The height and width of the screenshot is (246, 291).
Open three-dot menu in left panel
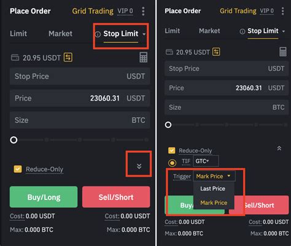coord(143,11)
